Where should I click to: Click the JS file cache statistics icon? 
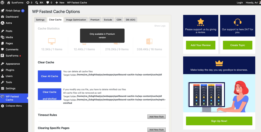(x=149, y=41)
